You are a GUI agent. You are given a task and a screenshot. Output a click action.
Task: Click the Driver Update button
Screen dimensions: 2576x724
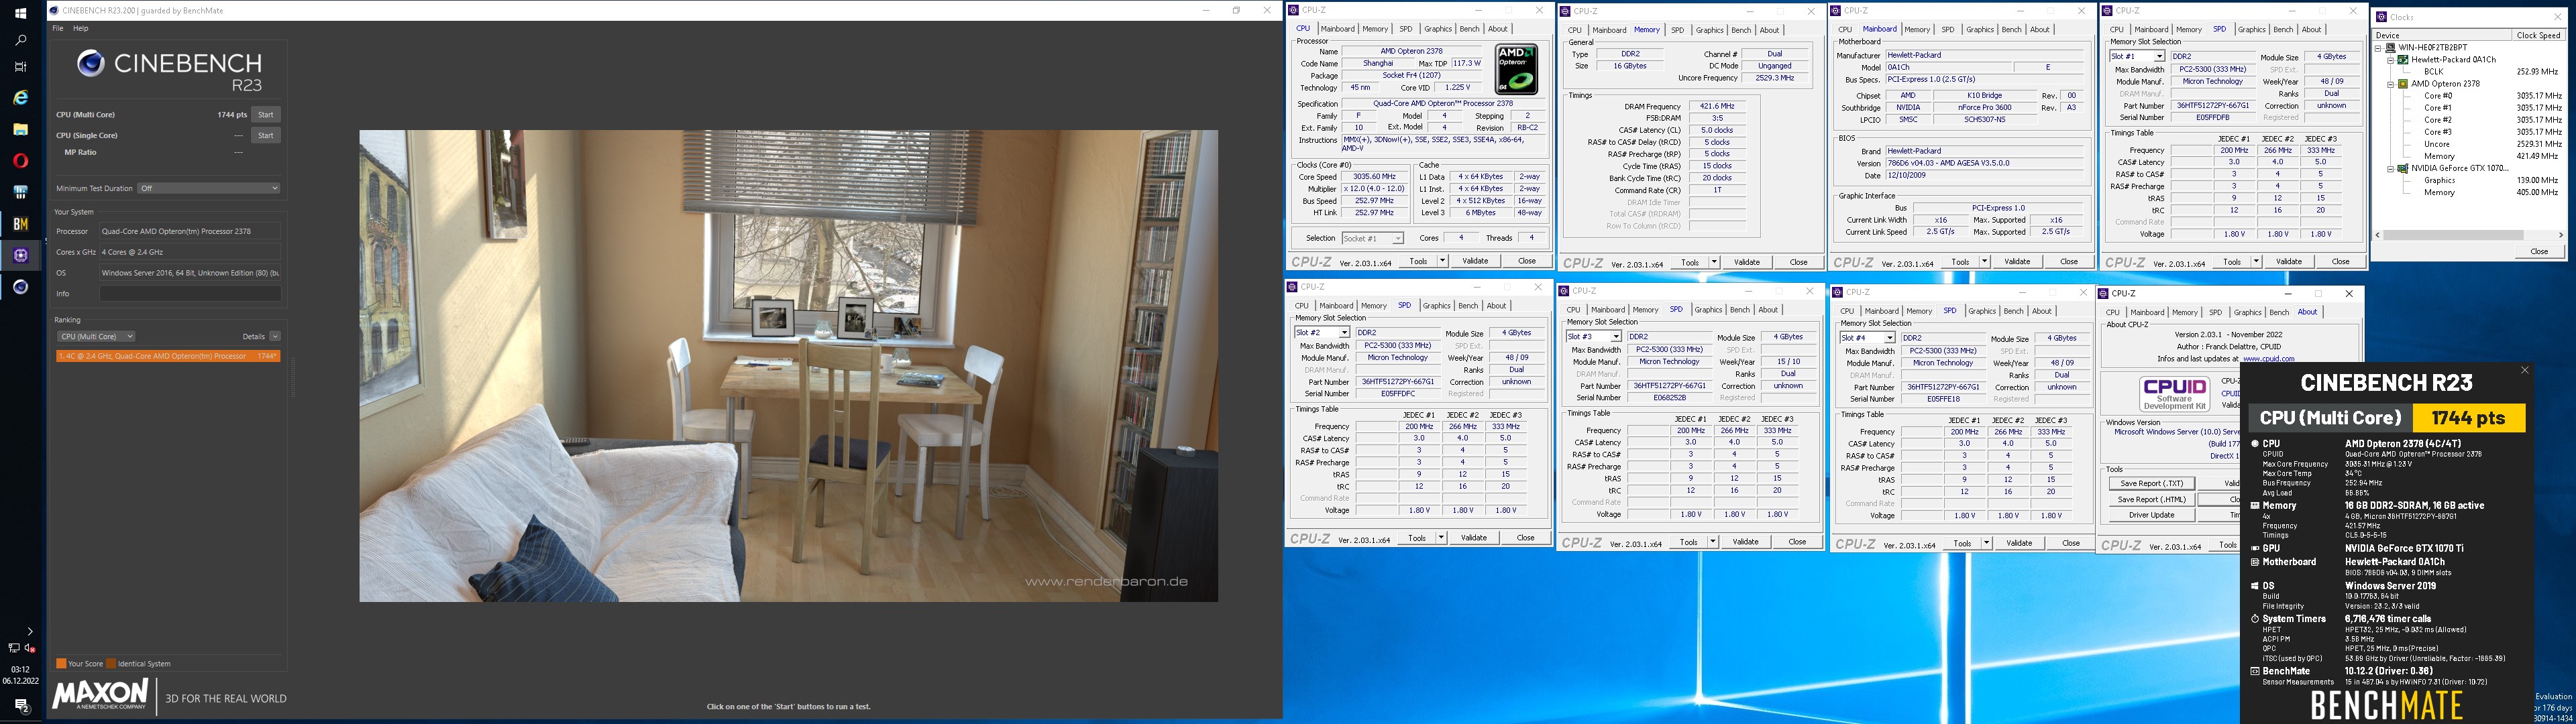click(x=2151, y=515)
